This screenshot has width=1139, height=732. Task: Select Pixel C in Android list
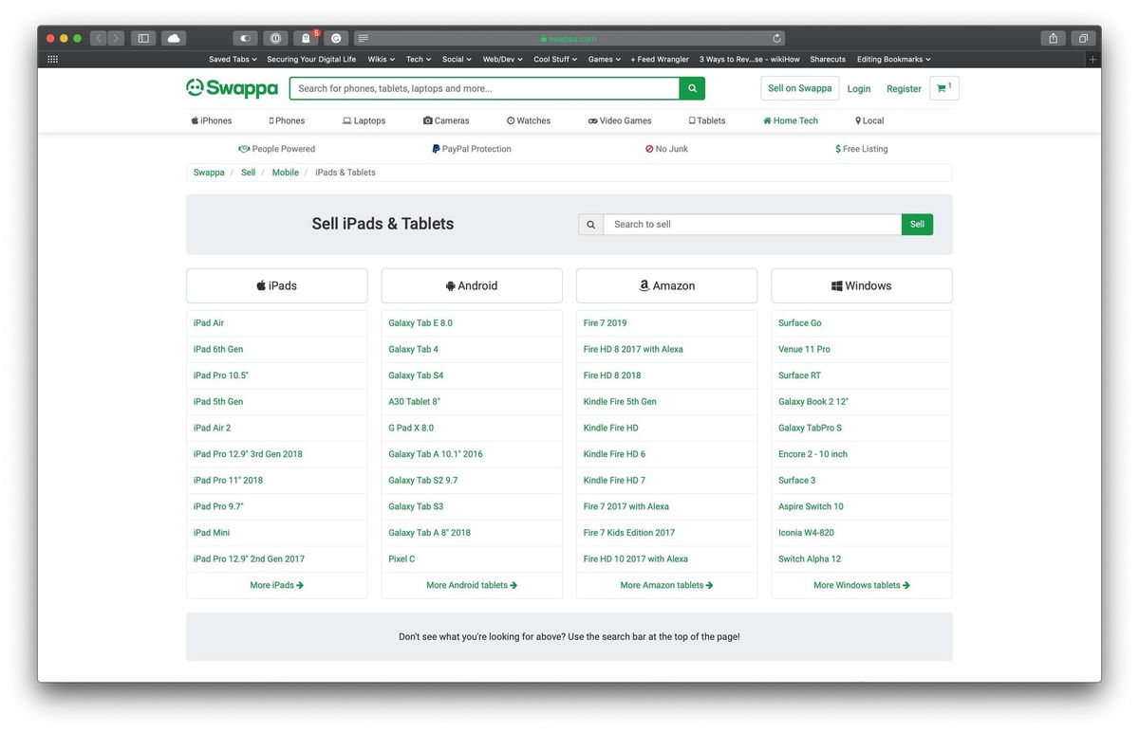(401, 559)
